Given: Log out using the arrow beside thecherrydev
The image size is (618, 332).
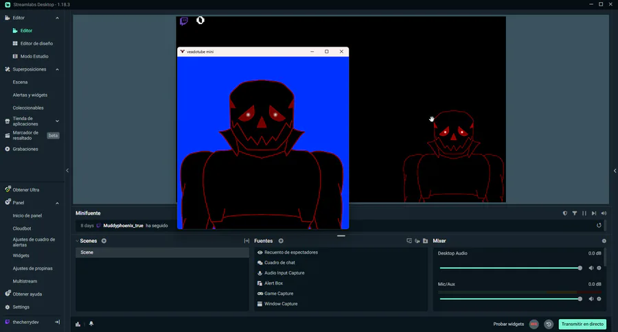Looking at the screenshot, I should pos(57,322).
